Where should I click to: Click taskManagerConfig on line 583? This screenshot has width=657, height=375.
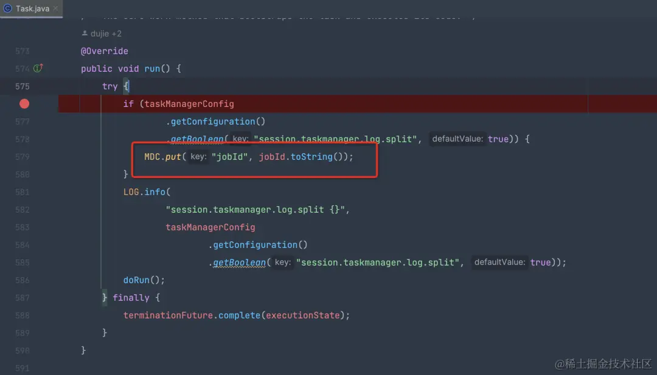click(210, 227)
